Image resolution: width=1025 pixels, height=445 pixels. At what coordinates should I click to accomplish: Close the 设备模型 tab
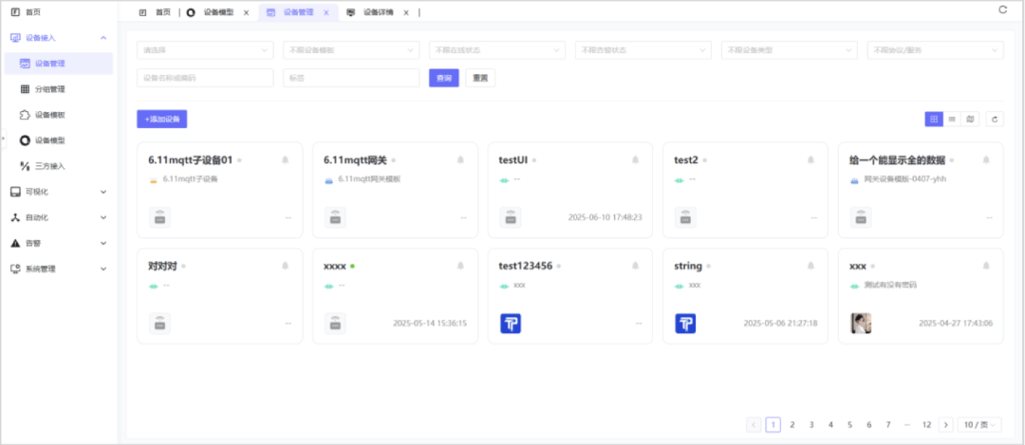click(247, 13)
